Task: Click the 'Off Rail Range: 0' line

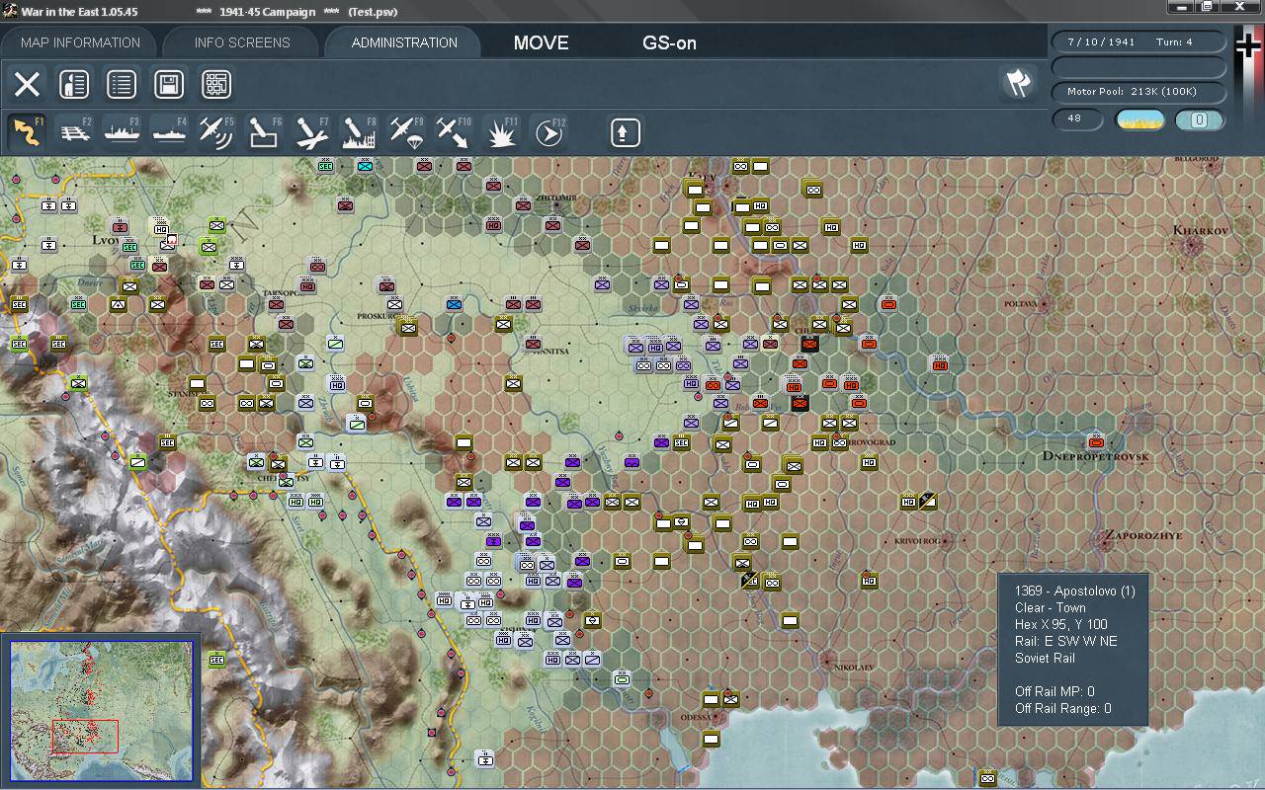Action: (1062, 708)
